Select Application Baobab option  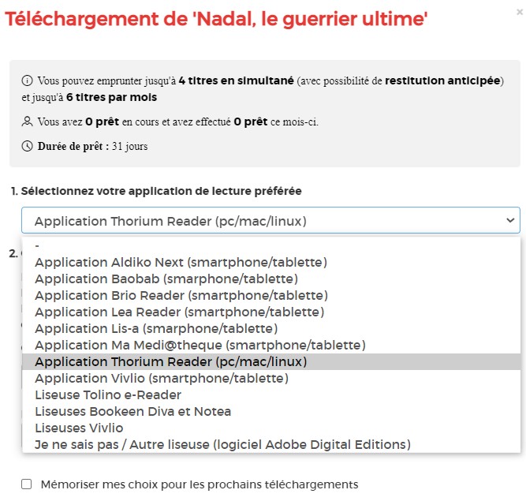click(166, 279)
